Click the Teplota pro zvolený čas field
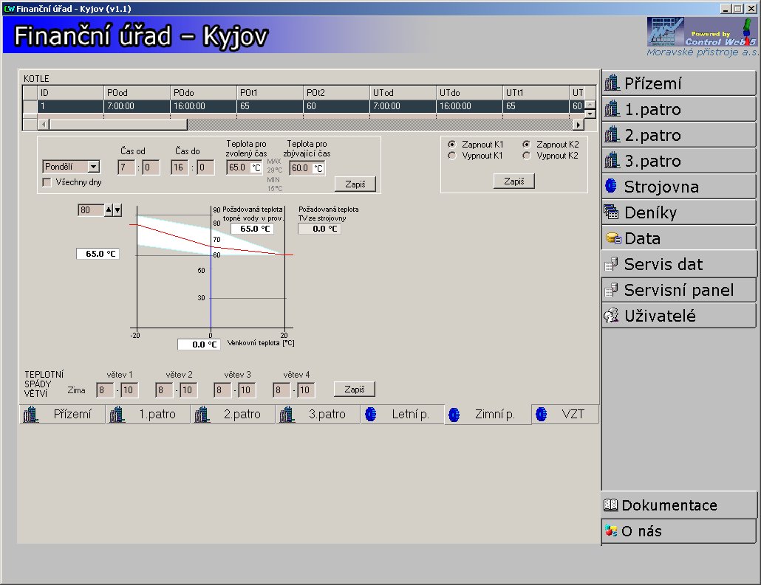The image size is (761, 585). [x=238, y=167]
